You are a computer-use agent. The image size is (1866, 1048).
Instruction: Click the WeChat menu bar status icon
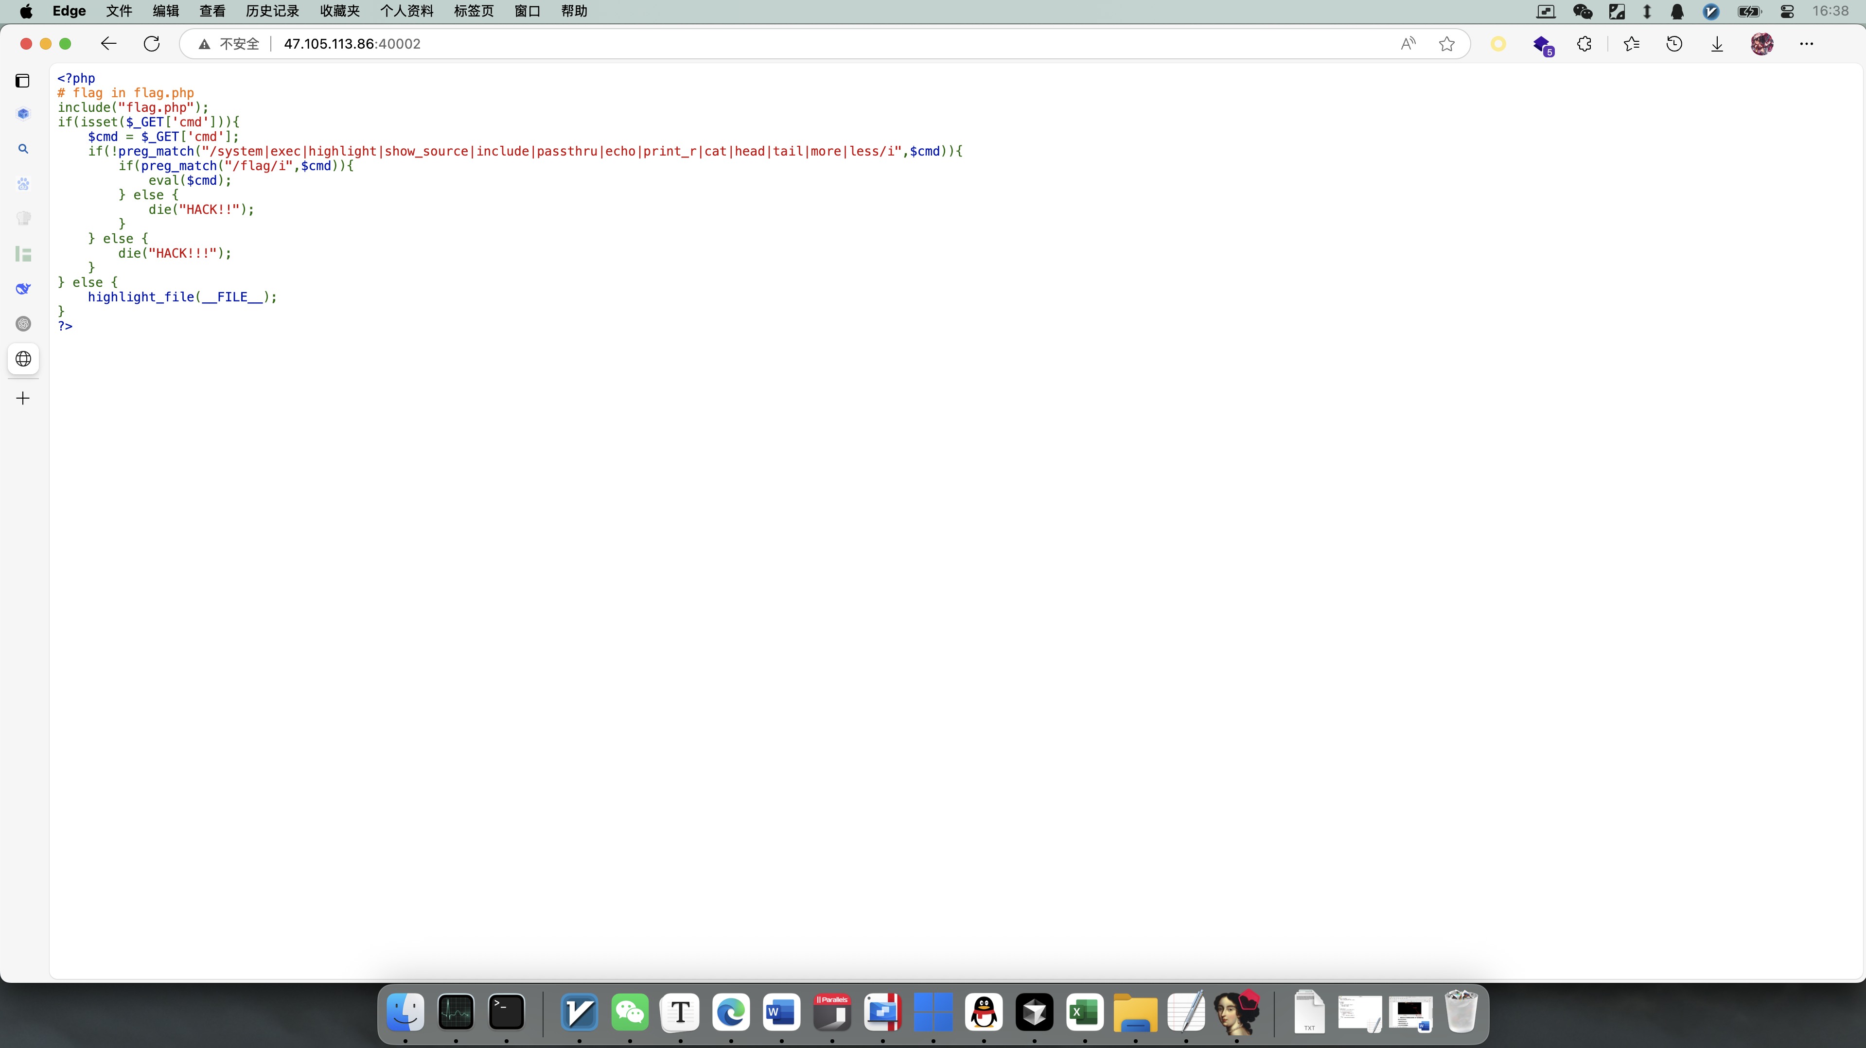(x=1582, y=11)
